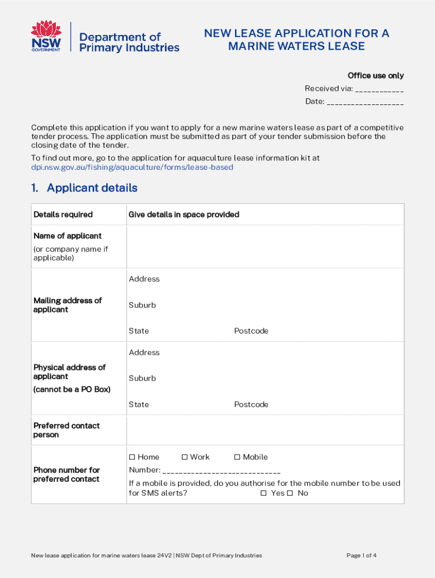Click the mailing address Postcode field

pyautogui.click(x=333, y=331)
